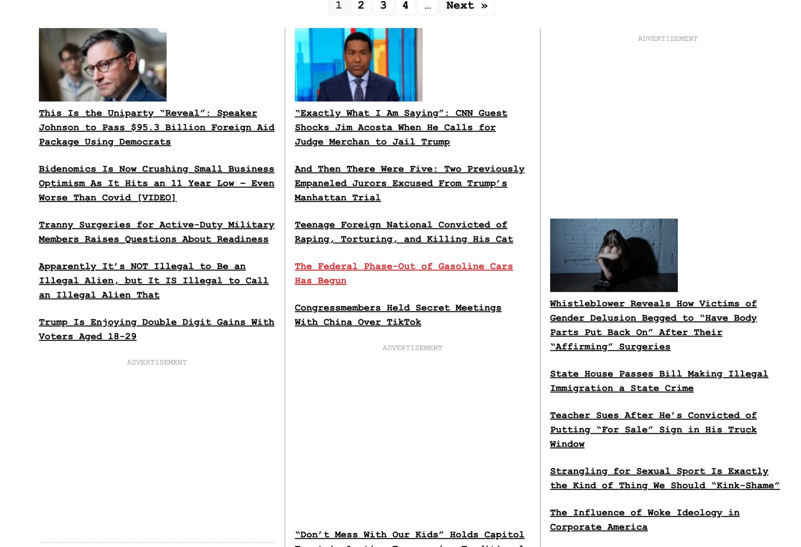Go to pagination page 4
The width and height of the screenshot is (801, 547).
pyautogui.click(x=405, y=6)
